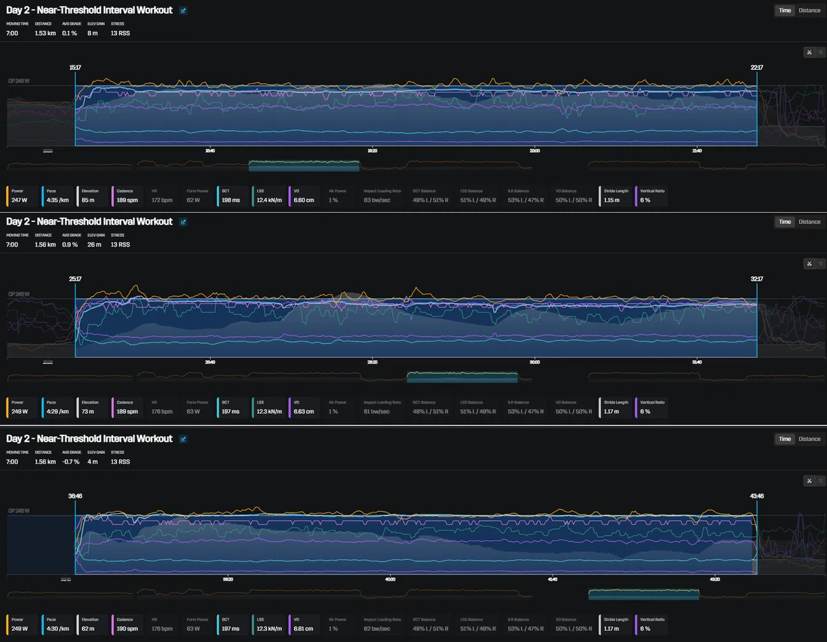Viewport: 827px width, 642px height.
Task: Toggle Elevation 62 m metric chip
Action: coord(93,625)
